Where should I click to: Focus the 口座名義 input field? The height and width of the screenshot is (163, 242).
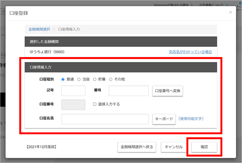click(105, 119)
